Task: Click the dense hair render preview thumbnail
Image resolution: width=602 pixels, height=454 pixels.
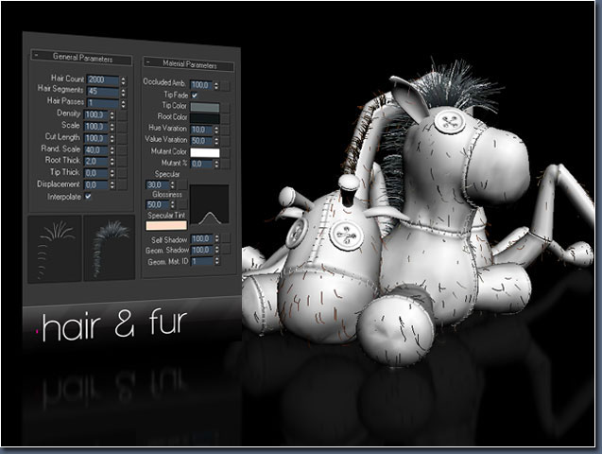Action: (109, 248)
